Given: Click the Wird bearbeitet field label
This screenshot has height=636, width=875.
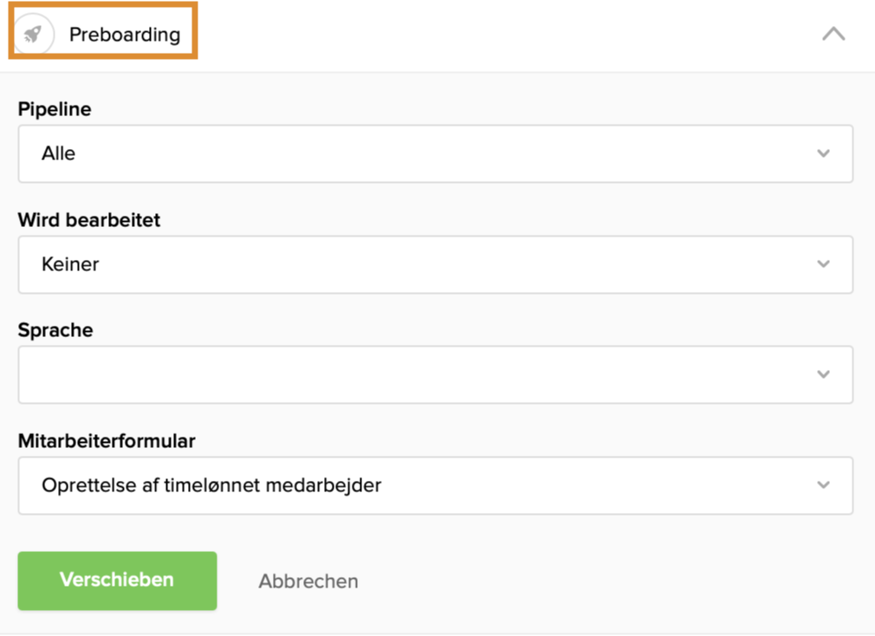Looking at the screenshot, I should click(x=89, y=220).
